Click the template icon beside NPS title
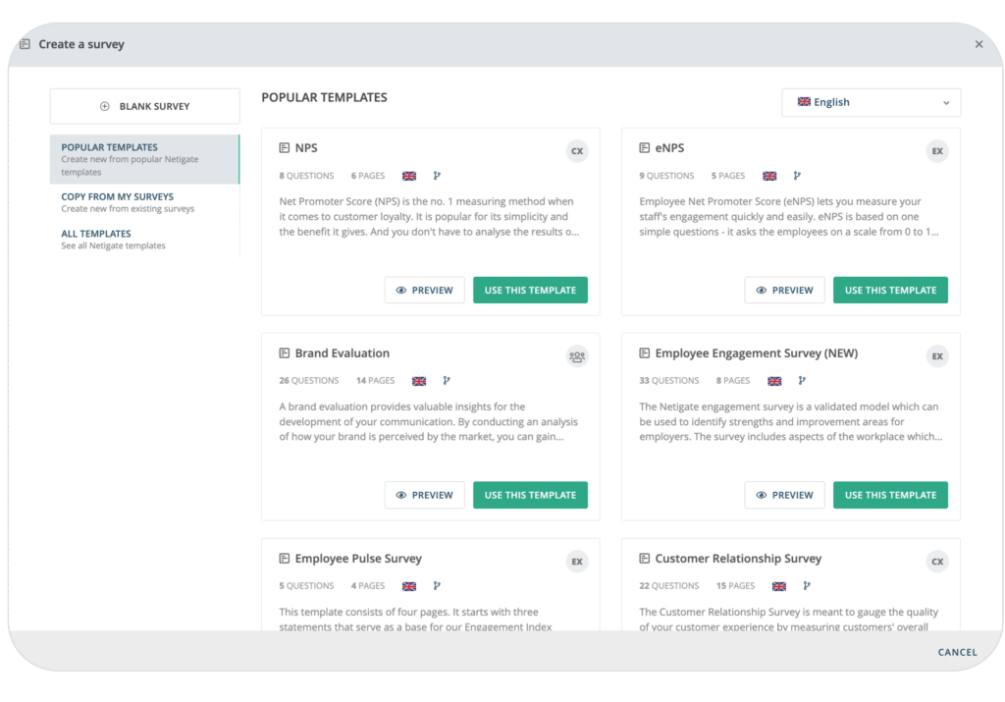The height and width of the screenshot is (702, 1005). 284,148
